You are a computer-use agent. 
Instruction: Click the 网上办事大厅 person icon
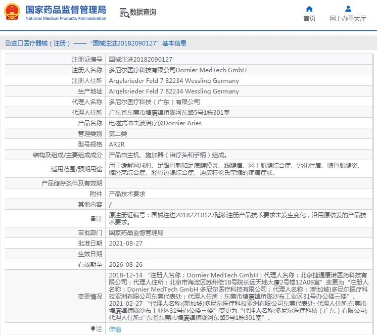(x=348, y=9)
